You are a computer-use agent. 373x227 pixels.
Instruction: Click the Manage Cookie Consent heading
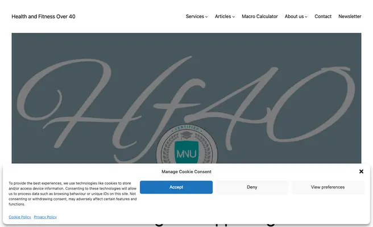click(186, 172)
